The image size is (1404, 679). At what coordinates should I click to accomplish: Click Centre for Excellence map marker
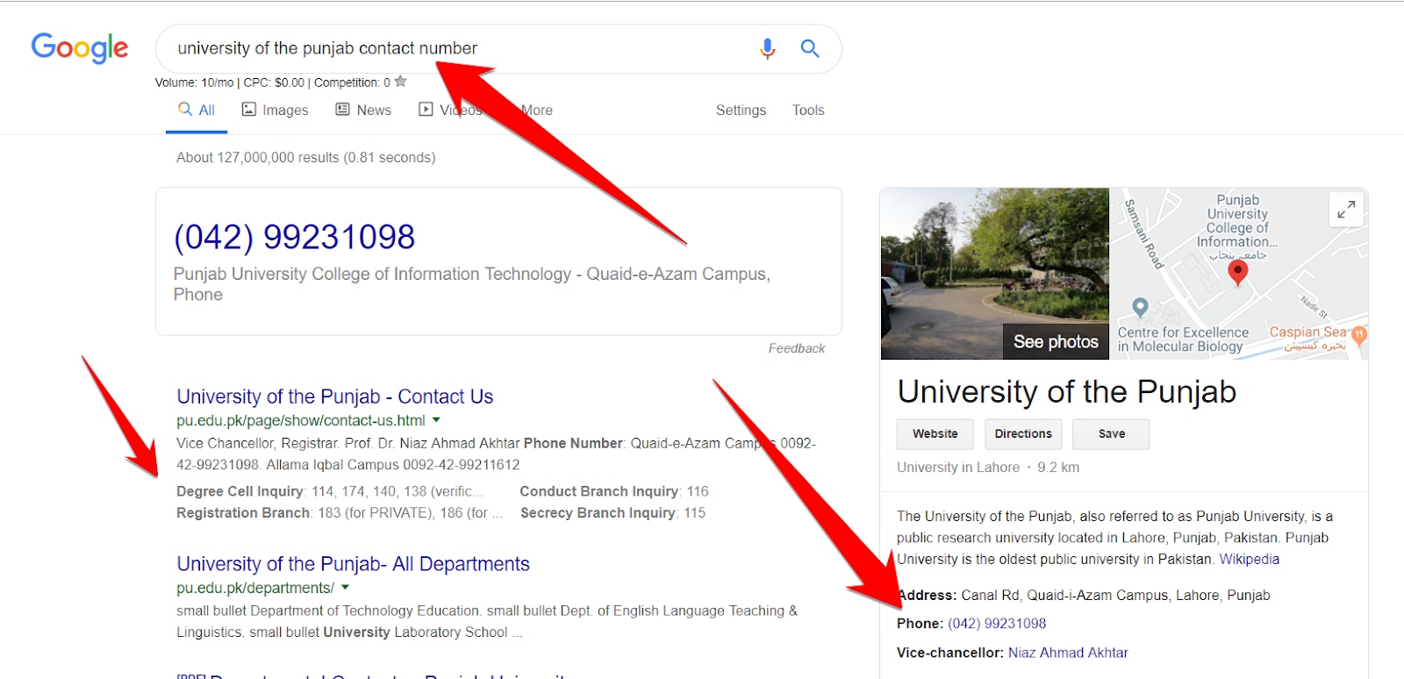pyautogui.click(x=1140, y=307)
